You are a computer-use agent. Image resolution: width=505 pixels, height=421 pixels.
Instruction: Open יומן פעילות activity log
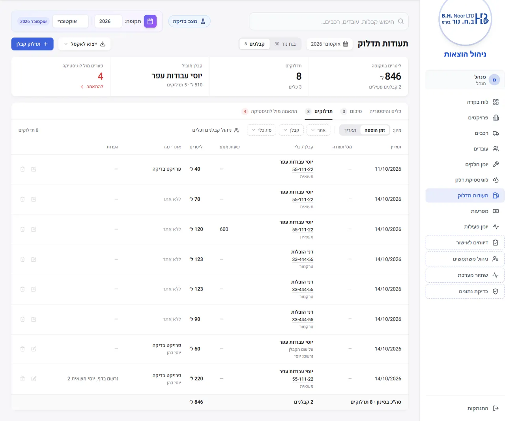tap(465, 227)
